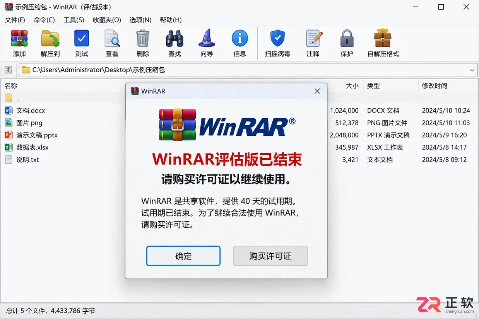Click the 保护 (Protect) padlock icon
Image resolution: width=479 pixels, height=319 pixels.
pyautogui.click(x=347, y=39)
